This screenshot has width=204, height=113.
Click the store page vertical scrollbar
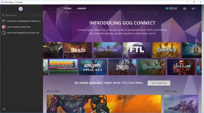(x=203, y=18)
